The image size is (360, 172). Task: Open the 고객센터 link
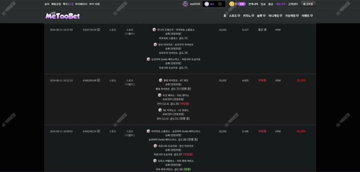[293, 4]
